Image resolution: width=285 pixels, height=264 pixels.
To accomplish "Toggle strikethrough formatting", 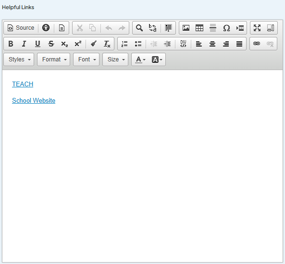I will (51, 44).
